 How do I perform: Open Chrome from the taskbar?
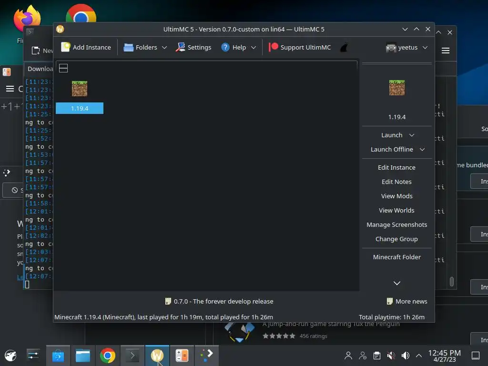coord(108,356)
